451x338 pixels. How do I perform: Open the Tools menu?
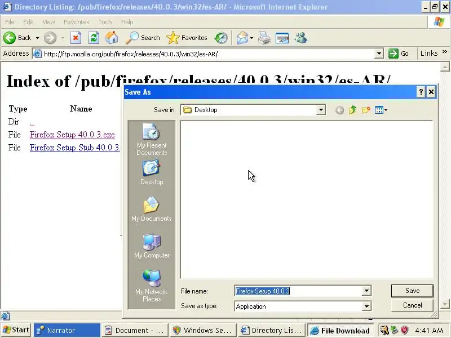click(105, 22)
